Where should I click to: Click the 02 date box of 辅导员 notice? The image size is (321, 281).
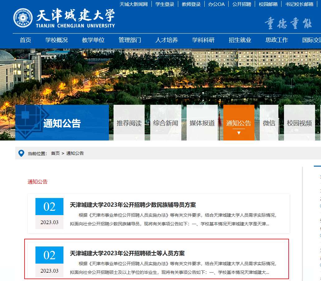(x=49, y=213)
